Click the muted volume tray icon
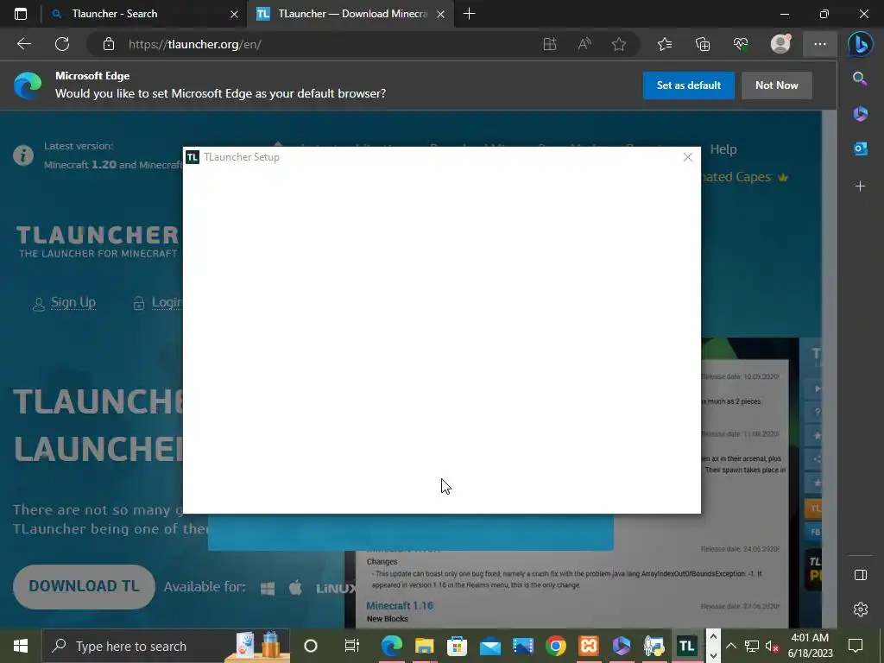884x663 pixels. [x=772, y=646]
